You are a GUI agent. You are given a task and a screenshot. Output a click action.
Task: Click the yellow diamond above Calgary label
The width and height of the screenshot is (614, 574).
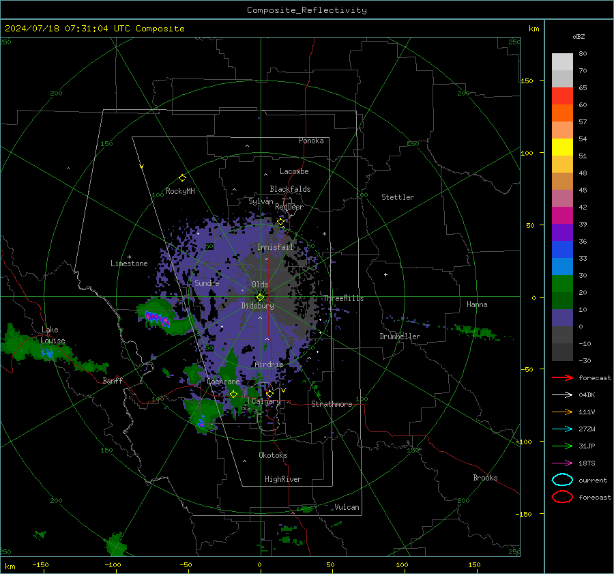click(269, 393)
